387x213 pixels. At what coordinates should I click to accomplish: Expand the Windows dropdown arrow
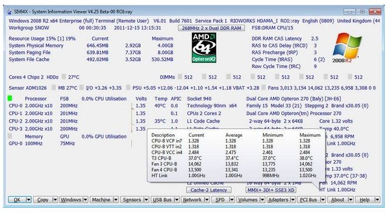pos(85,200)
